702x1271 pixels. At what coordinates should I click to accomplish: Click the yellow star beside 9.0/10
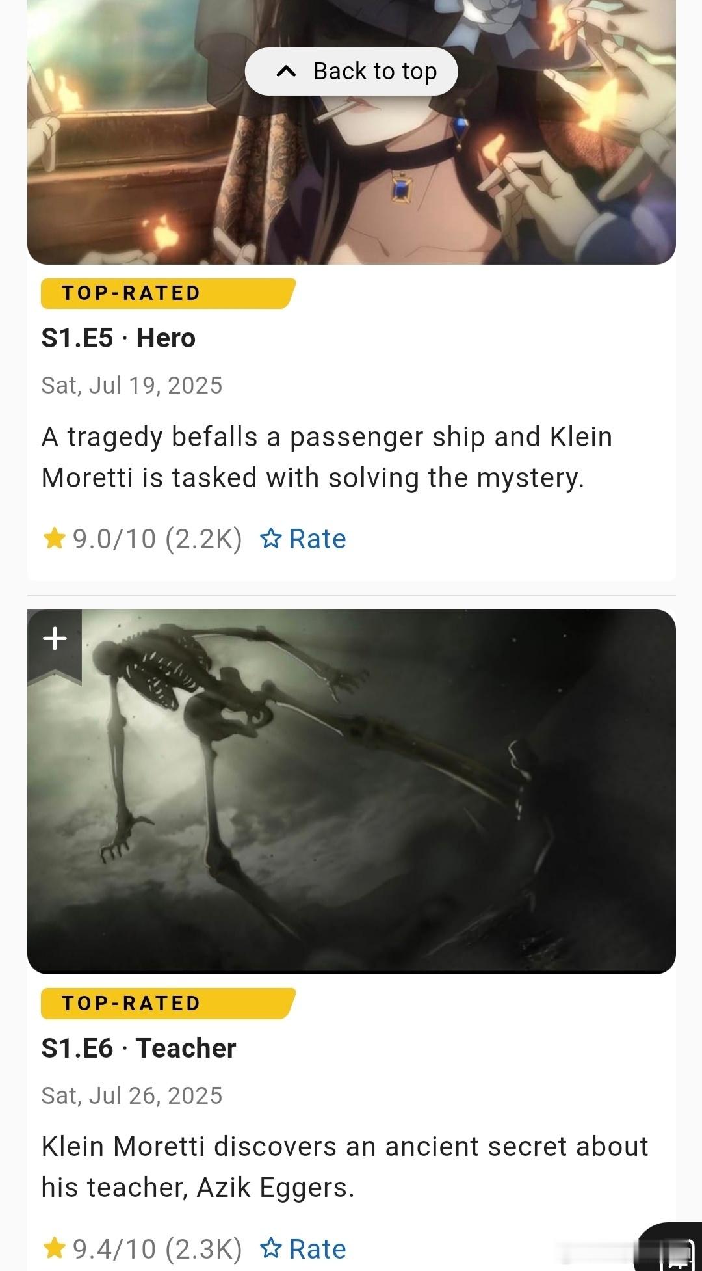tap(54, 539)
